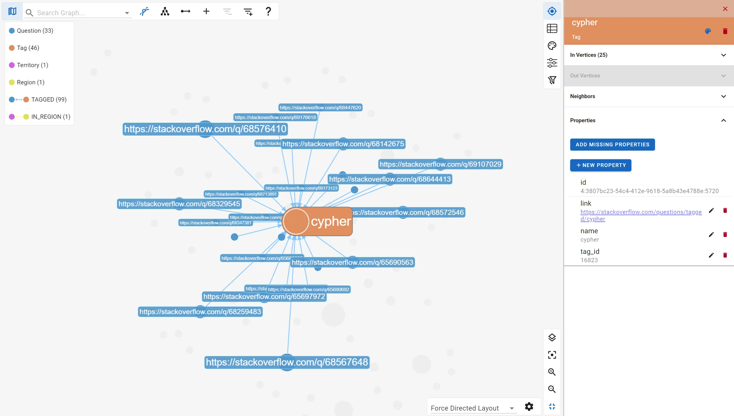The height and width of the screenshot is (416, 734).
Task: Select node q/68576410
Action: pos(205,129)
